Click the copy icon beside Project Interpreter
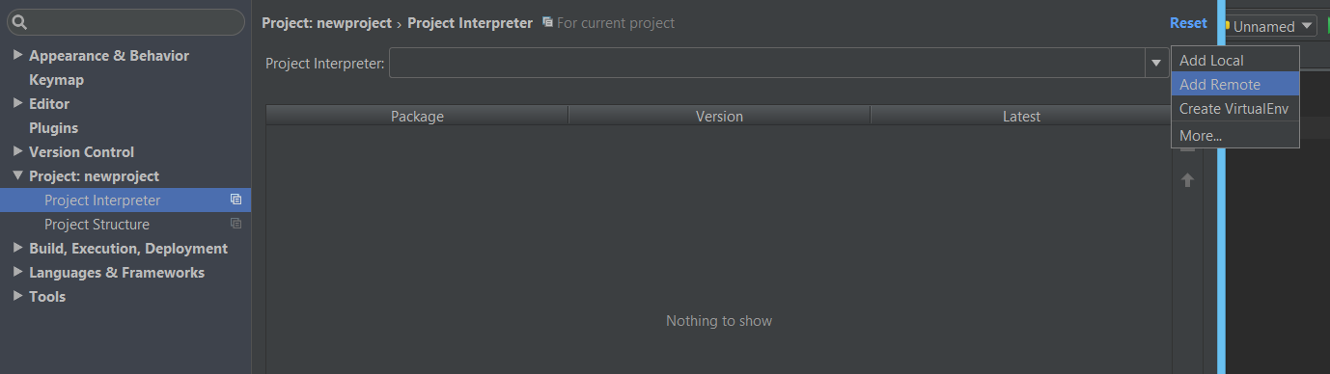The width and height of the screenshot is (1330, 374). [x=236, y=200]
